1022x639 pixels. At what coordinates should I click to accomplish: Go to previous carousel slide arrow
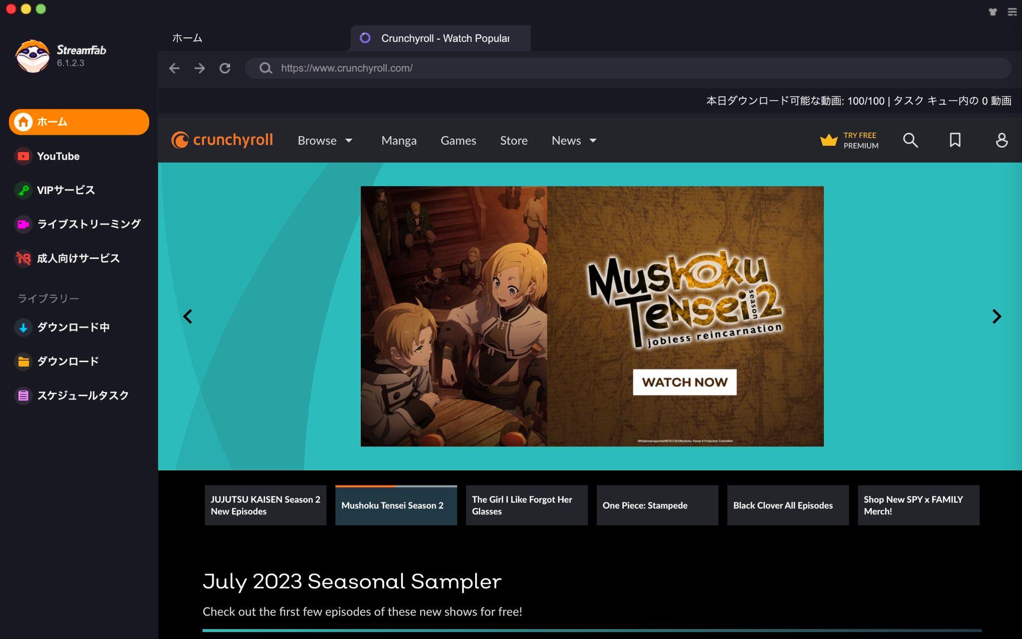pos(188,316)
